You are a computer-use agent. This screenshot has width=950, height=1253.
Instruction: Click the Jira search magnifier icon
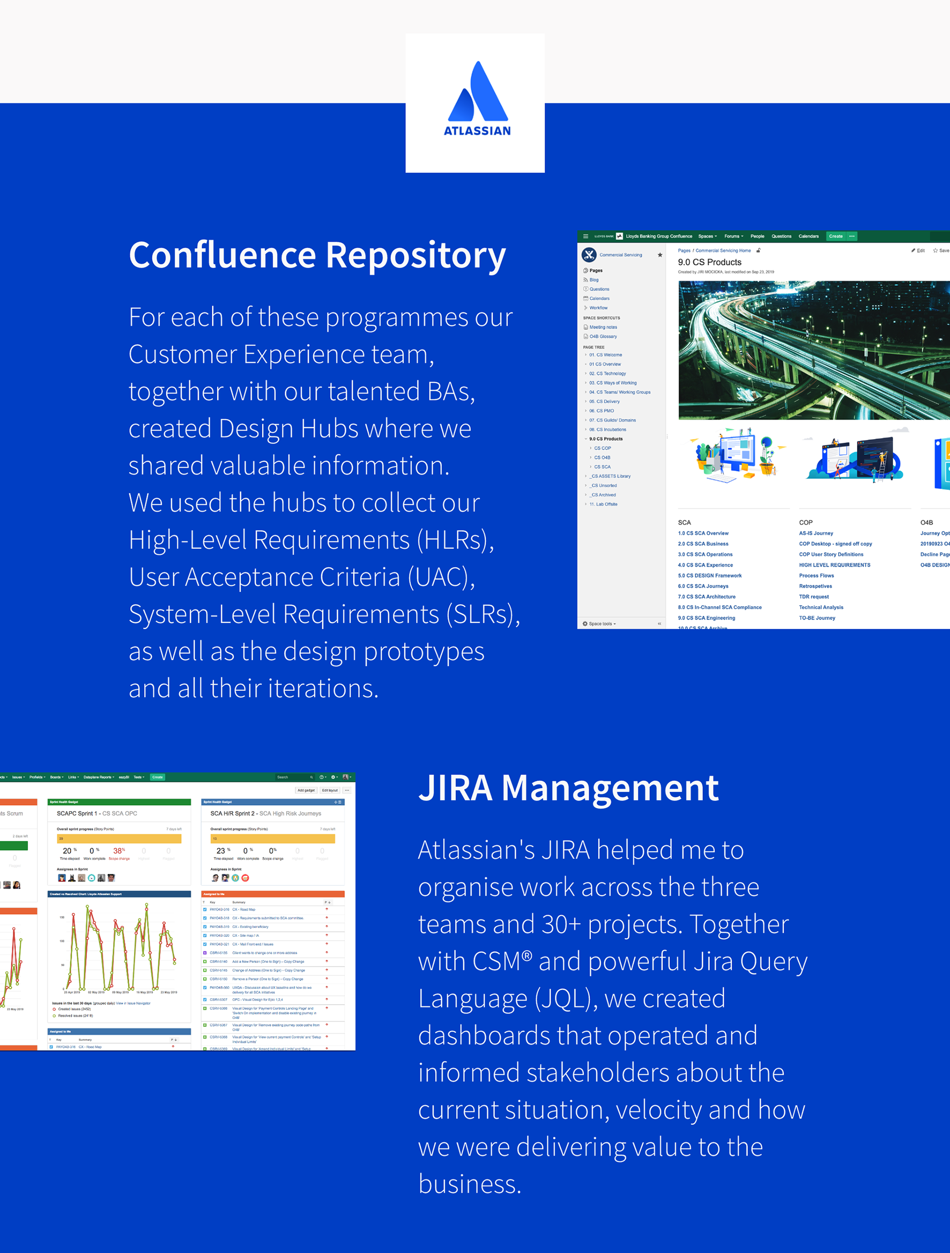tap(311, 777)
